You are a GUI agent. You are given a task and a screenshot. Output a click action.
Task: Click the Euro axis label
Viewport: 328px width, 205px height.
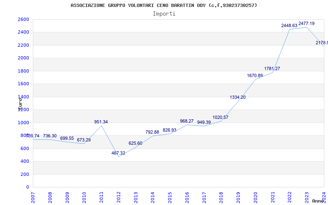coord(20,104)
